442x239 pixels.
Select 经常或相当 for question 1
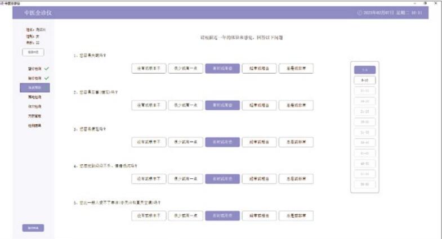point(259,69)
